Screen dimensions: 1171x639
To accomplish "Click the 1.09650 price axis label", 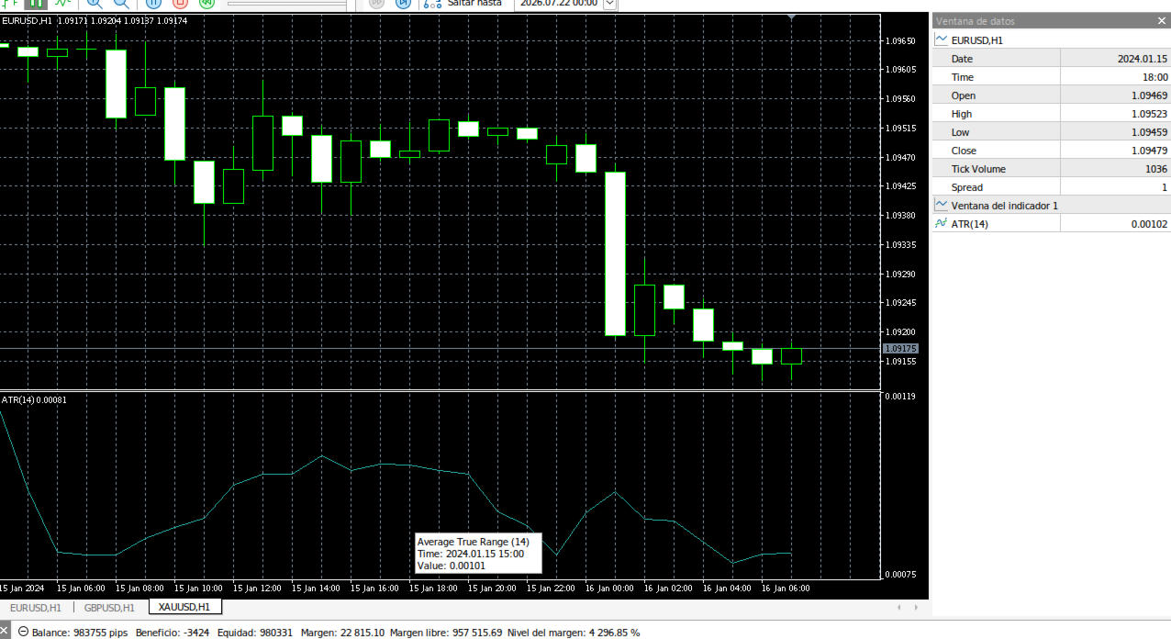I will click(898, 40).
